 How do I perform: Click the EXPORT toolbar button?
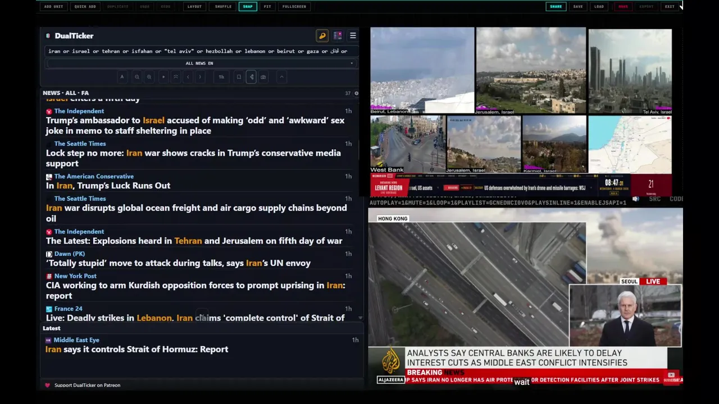click(x=647, y=7)
